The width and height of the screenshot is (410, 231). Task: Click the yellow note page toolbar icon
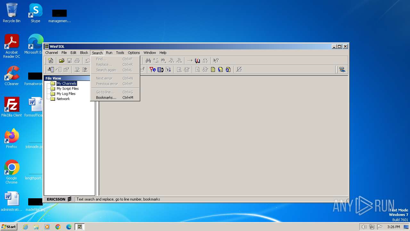tap(213, 69)
